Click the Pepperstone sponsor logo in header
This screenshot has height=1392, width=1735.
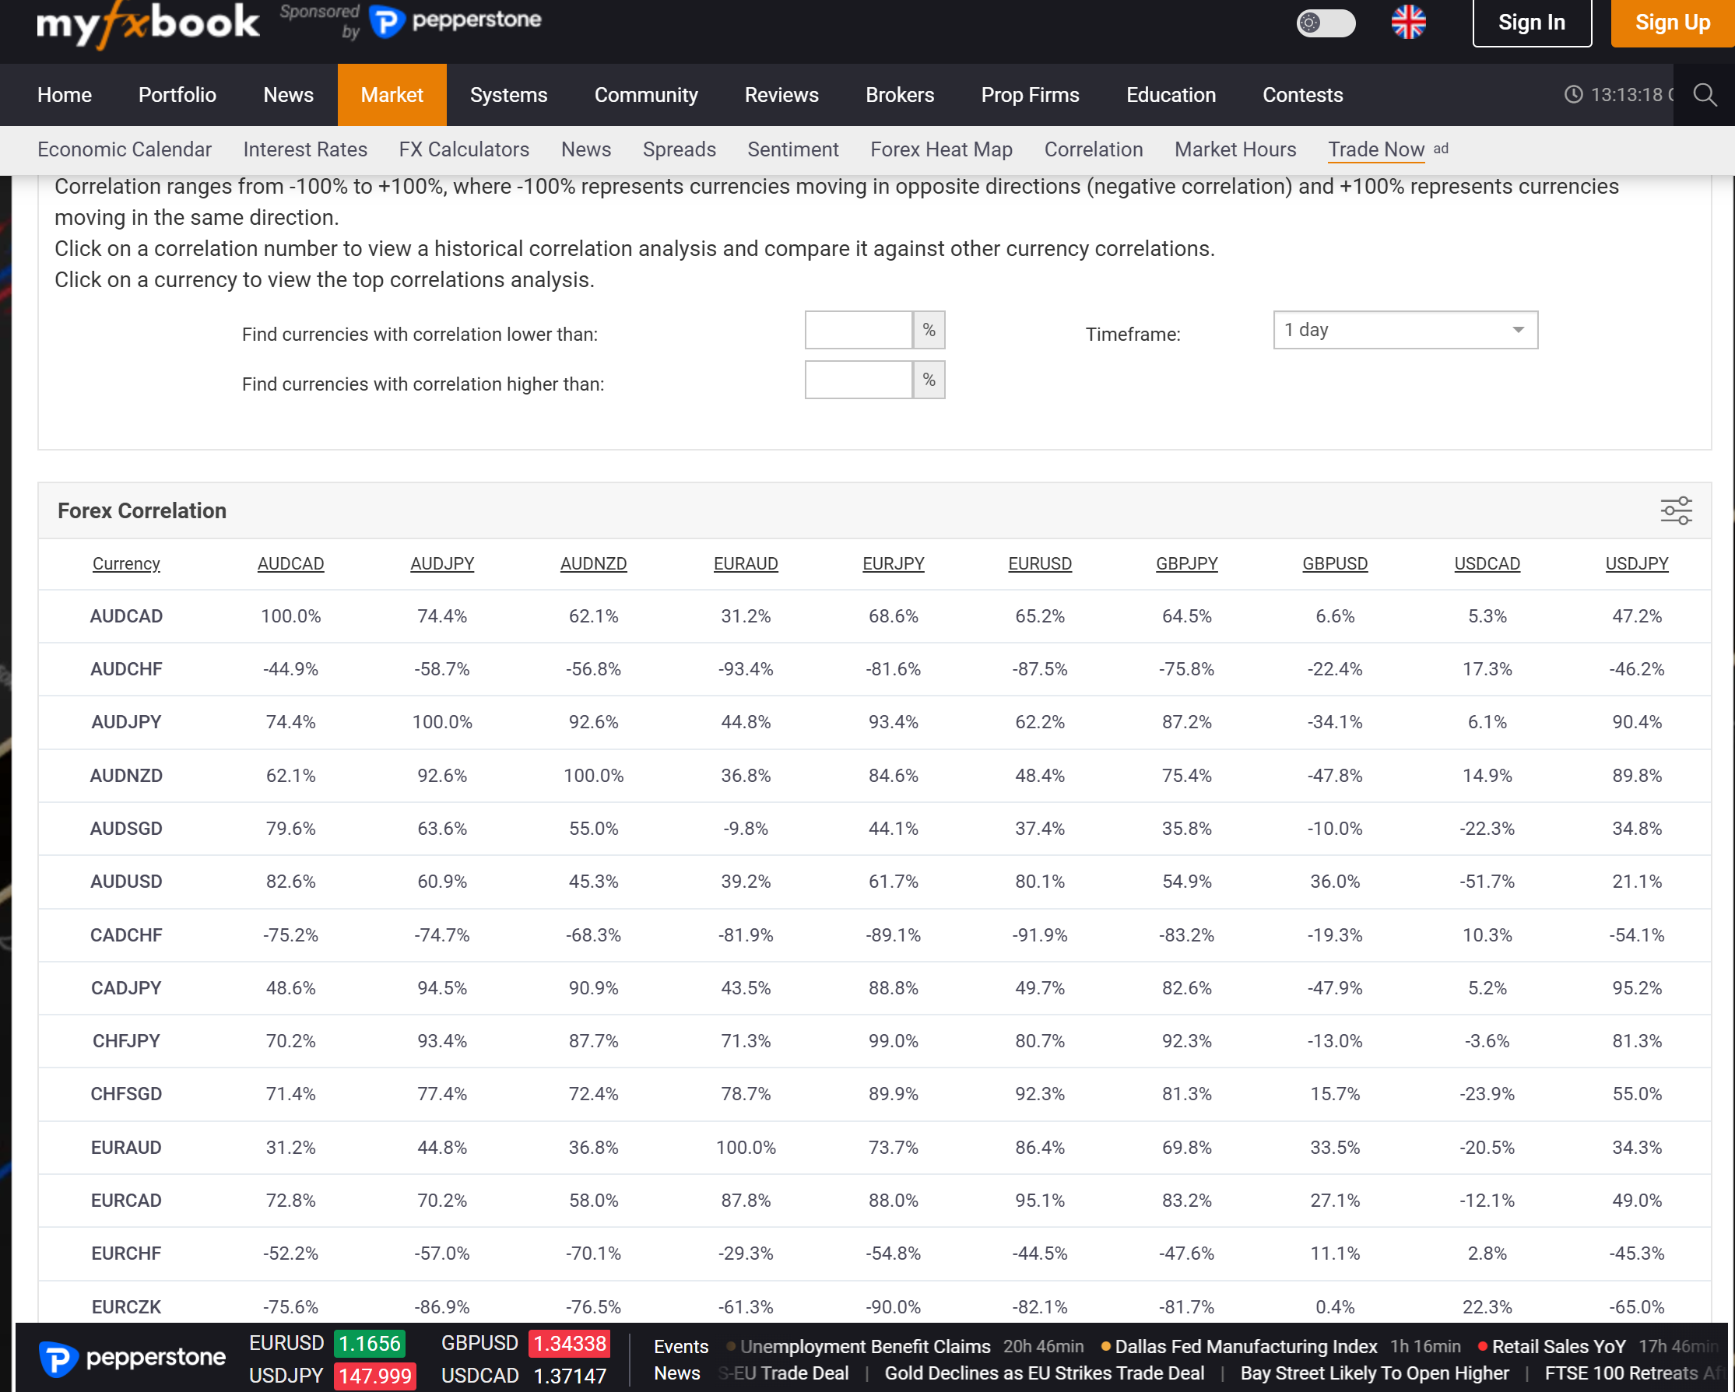[x=455, y=21]
